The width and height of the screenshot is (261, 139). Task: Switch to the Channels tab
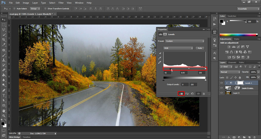point(232,63)
